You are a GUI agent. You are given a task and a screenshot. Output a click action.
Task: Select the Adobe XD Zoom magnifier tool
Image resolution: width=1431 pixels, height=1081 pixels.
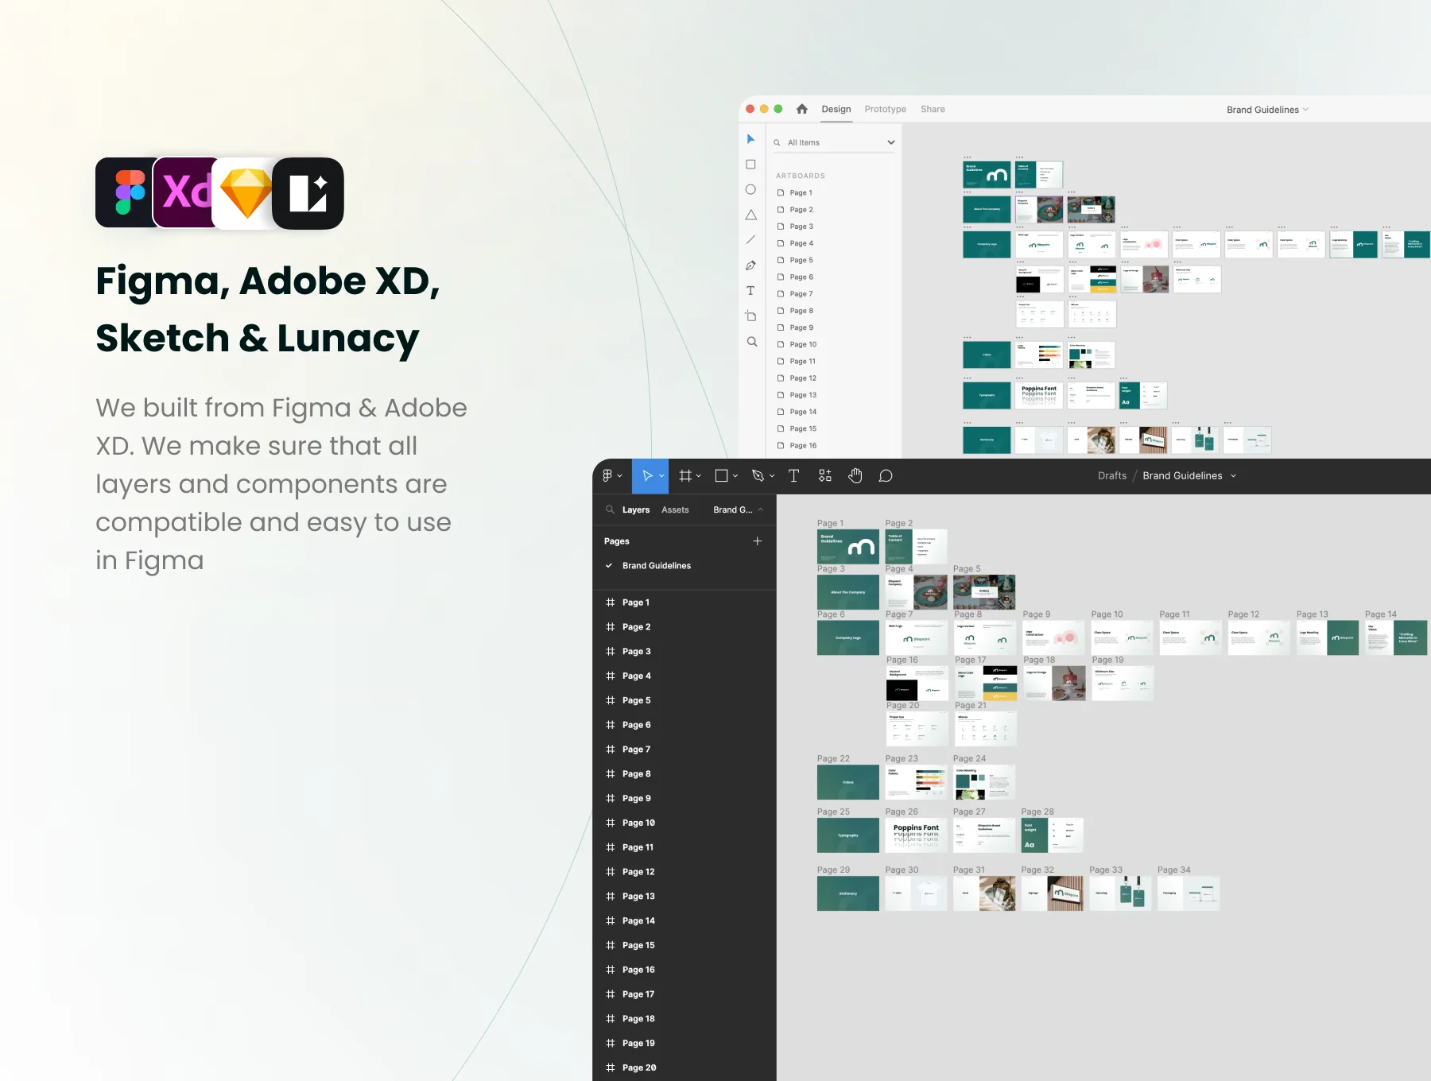coord(752,342)
